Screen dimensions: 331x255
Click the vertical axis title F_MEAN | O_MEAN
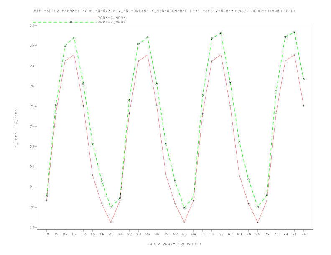[16, 128]
